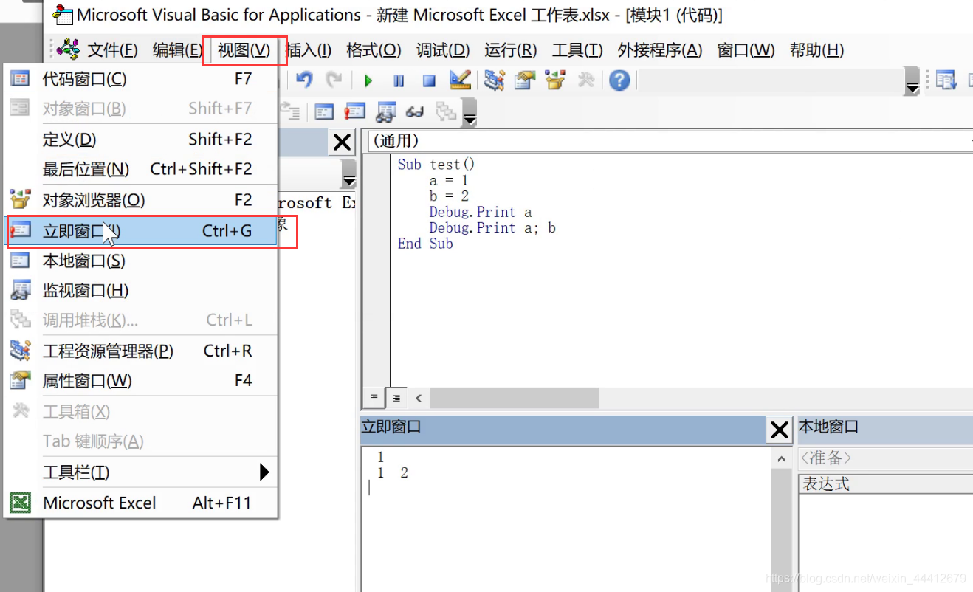
Task: Click the code window scroll-left arrow
Action: tap(419, 398)
